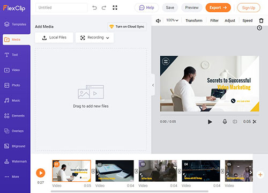
Task: Open the Help chat
Action: coord(147,8)
